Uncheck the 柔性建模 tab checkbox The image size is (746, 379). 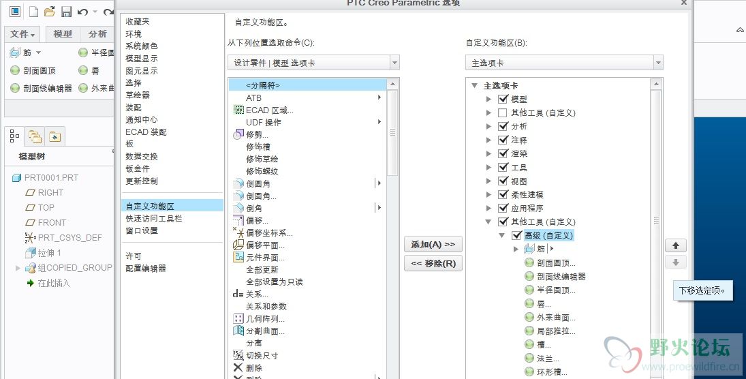(503, 194)
